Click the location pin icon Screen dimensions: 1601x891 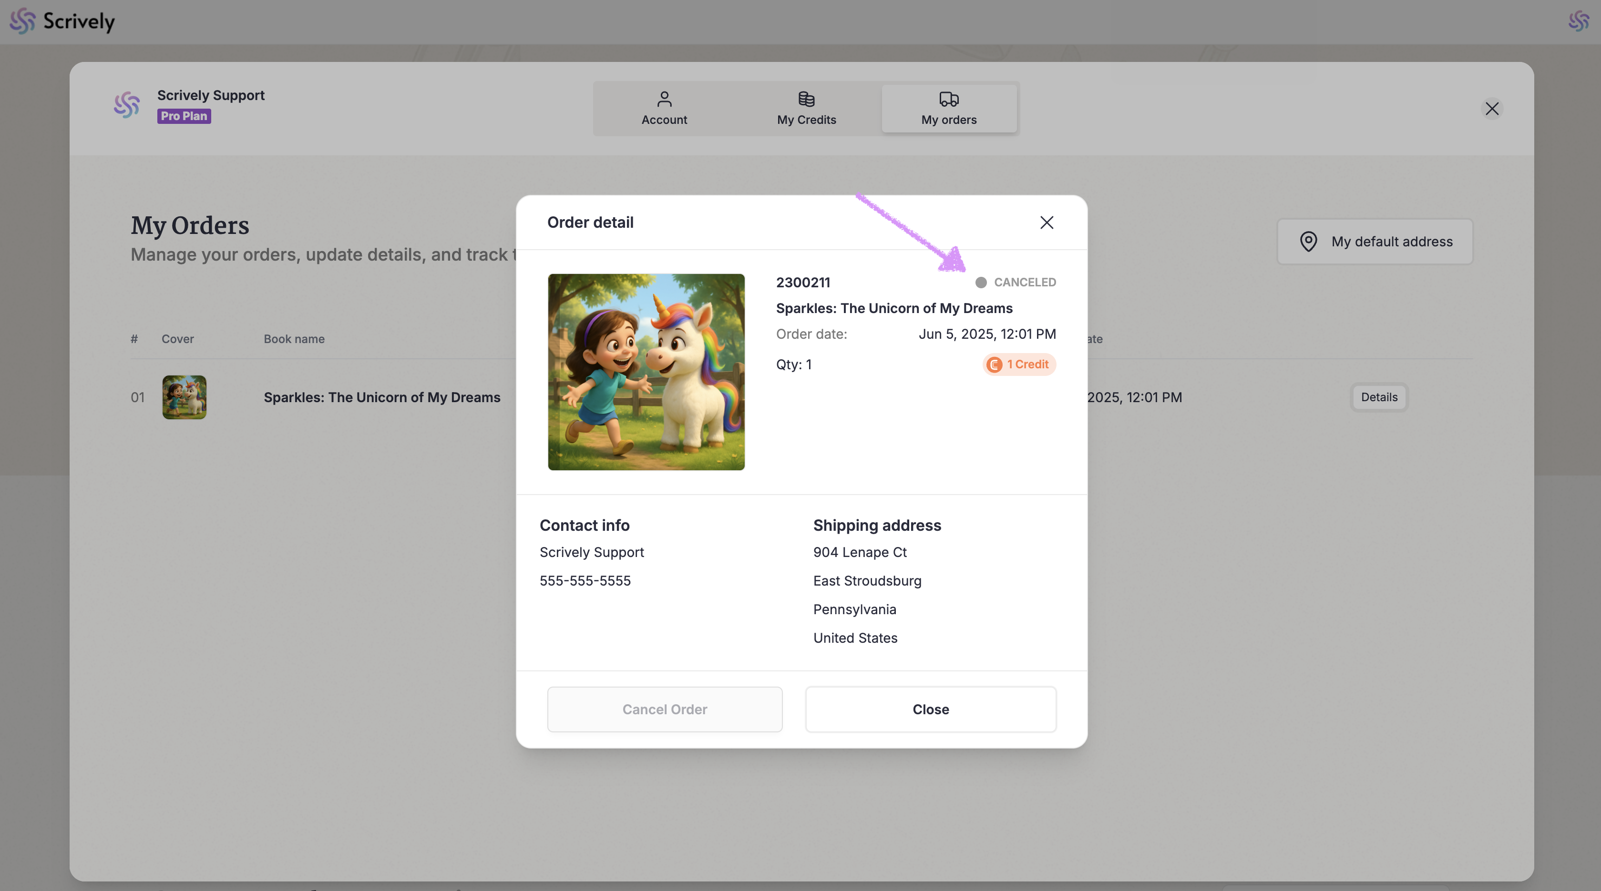pyautogui.click(x=1308, y=242)
